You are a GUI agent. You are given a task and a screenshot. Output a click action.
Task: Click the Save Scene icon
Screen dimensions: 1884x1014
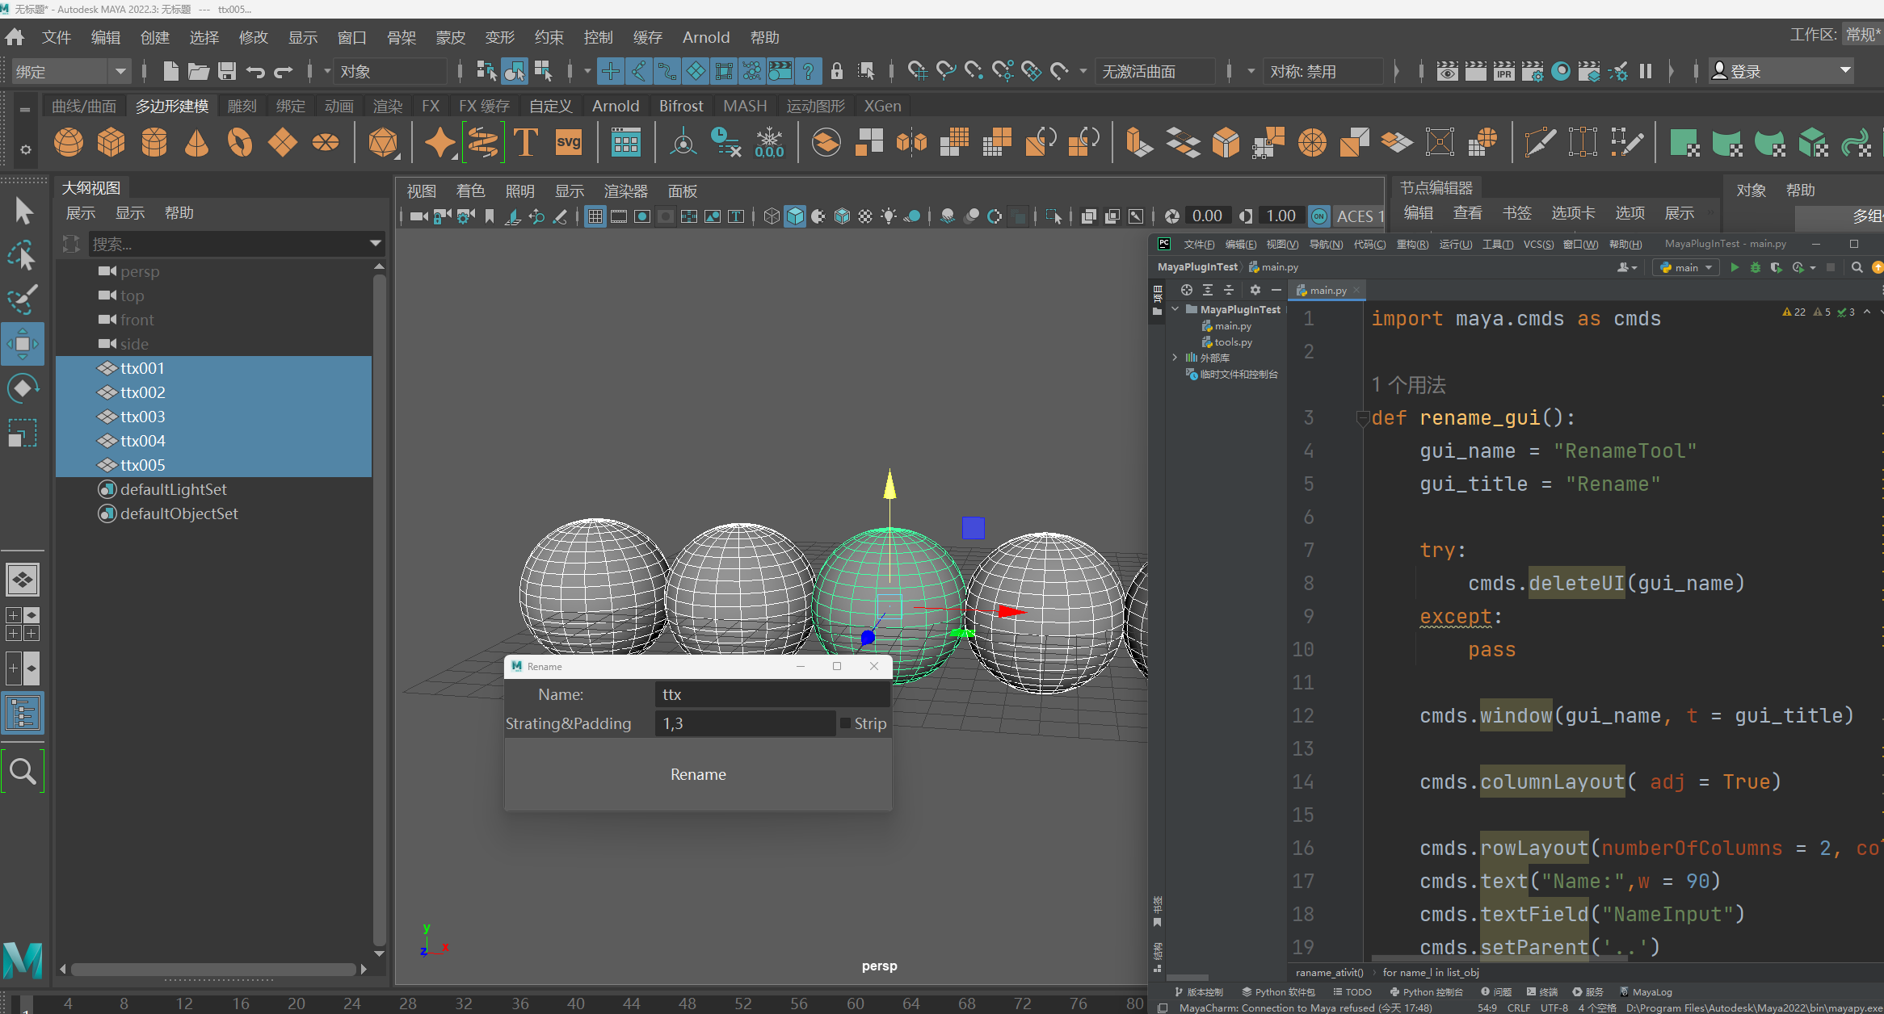227,72
